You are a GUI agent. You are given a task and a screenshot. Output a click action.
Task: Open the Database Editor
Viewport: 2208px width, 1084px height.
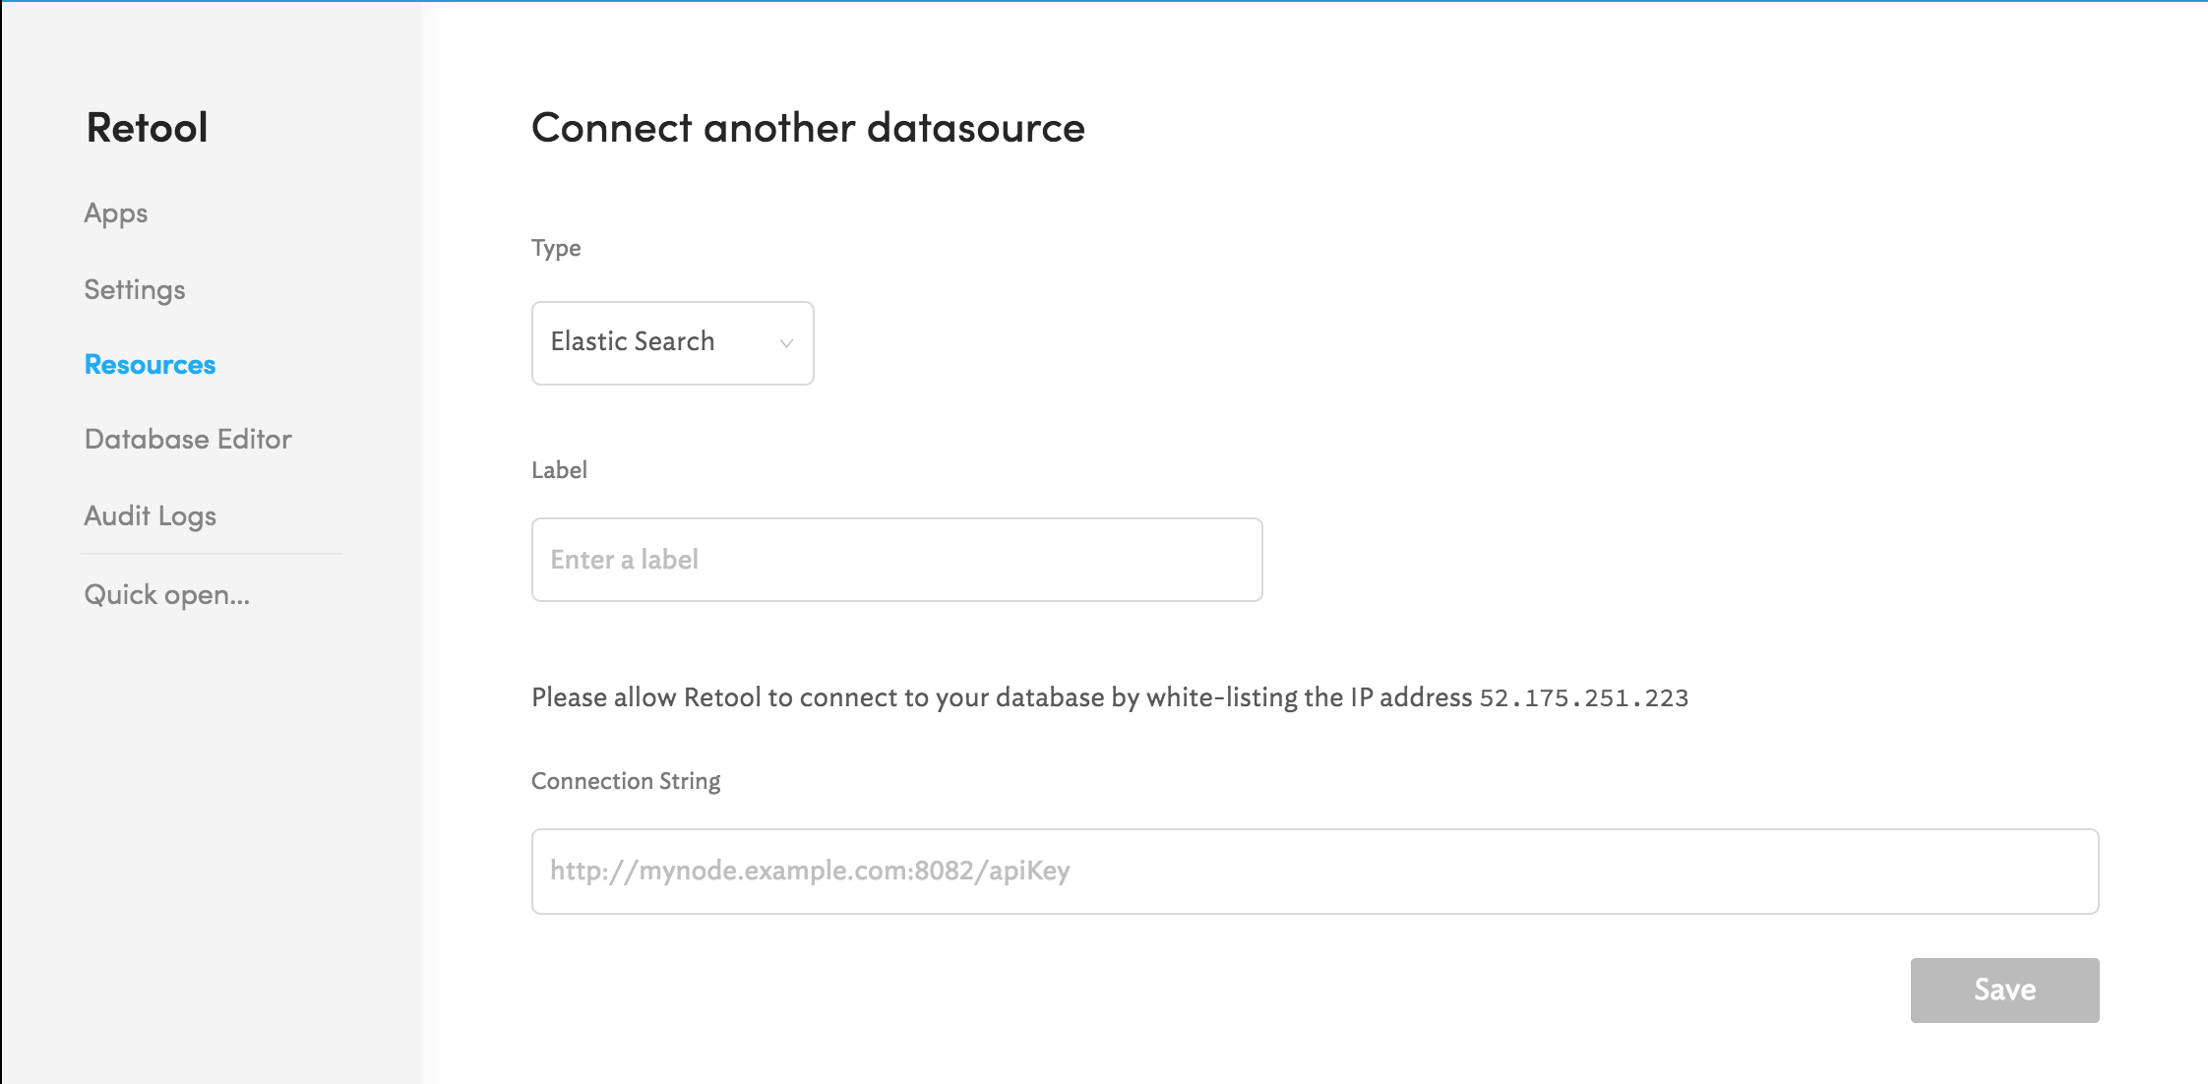pos(188,440)
